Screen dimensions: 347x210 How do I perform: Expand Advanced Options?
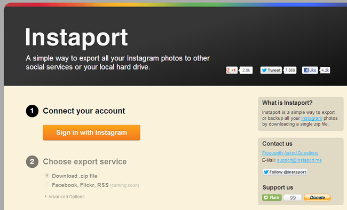[x=65, y=197]
